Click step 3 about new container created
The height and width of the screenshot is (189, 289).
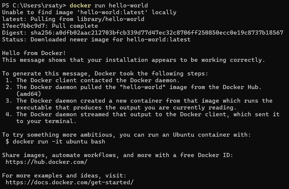tap(139, 104)
